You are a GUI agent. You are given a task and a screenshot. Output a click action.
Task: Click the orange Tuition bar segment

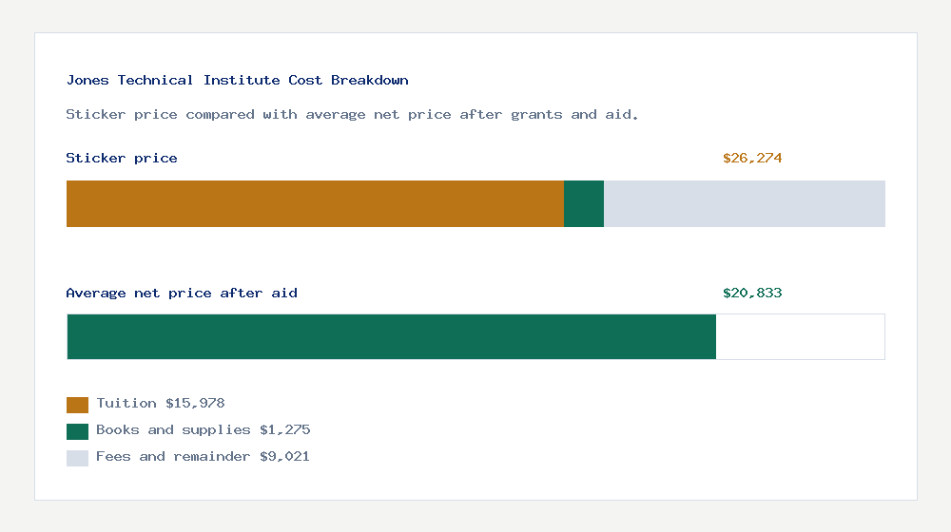[x=315, y=204]
